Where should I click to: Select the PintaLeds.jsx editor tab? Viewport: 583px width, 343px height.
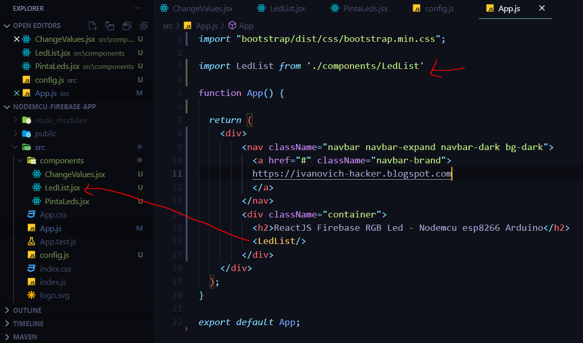pos(359,8)
